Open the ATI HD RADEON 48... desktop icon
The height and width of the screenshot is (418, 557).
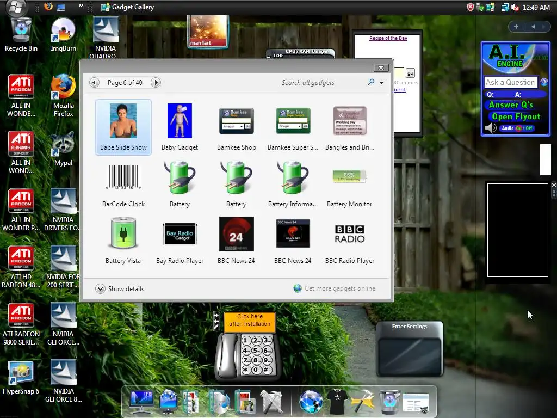[x=21, y=267]
